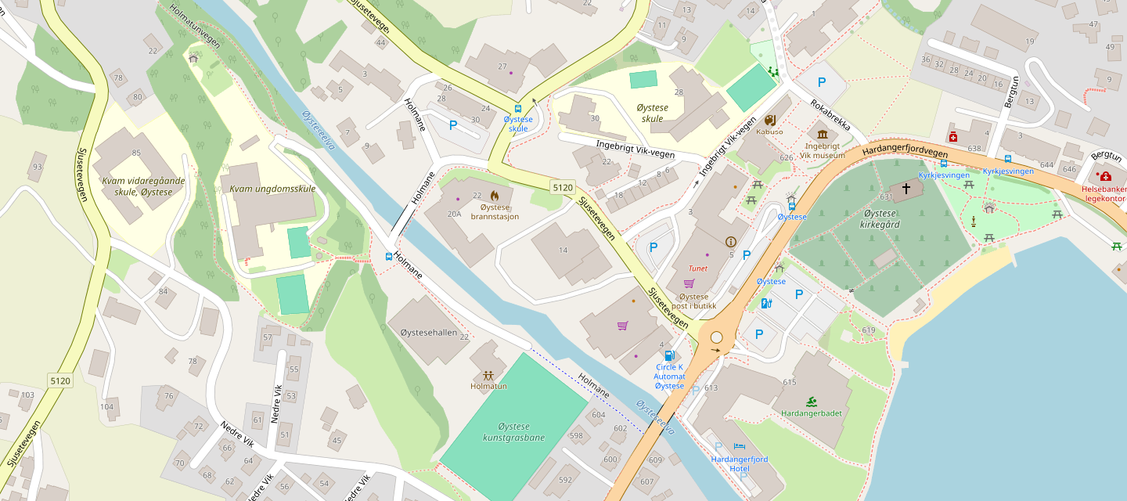The height and width of the screenshot is (501, 1127).
Task: Click the 'Øystese kirkegård' cemetery label
Action: coord(880,218)
